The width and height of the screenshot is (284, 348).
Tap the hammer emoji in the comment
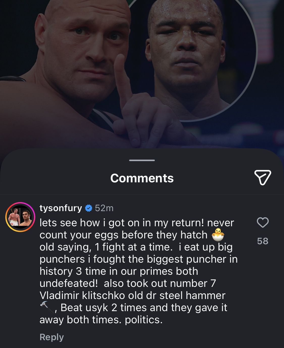point(47,307)
